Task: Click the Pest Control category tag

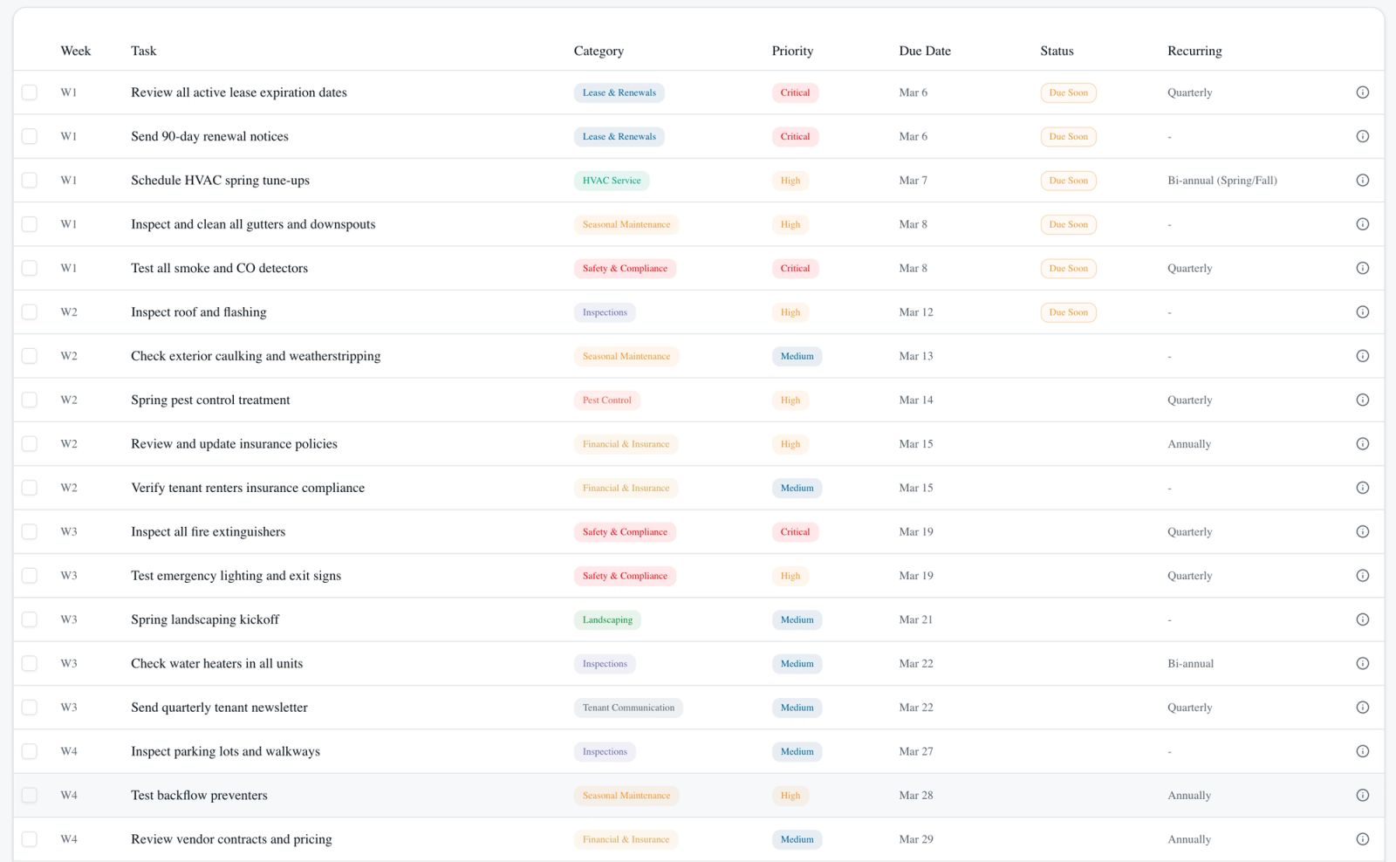Action: point(607,400)
